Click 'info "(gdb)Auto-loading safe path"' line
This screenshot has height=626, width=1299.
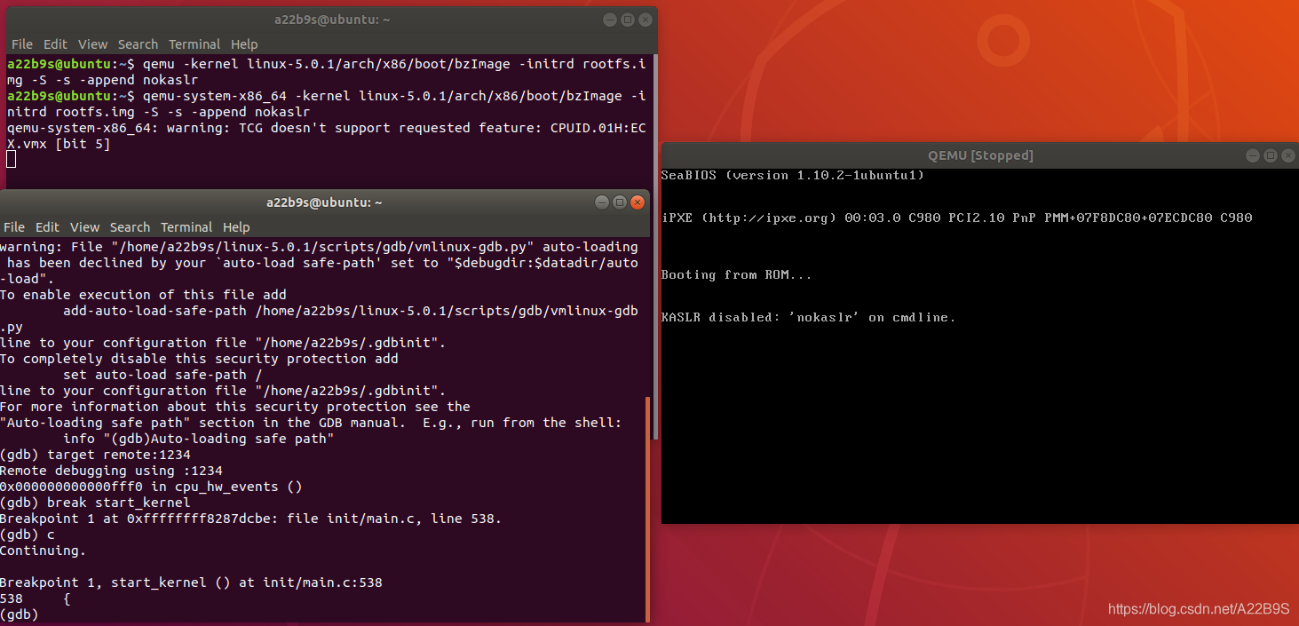(x=198, y=439)
